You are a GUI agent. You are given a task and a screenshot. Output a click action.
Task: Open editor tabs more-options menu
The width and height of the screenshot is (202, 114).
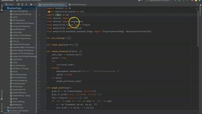point(197,4)
